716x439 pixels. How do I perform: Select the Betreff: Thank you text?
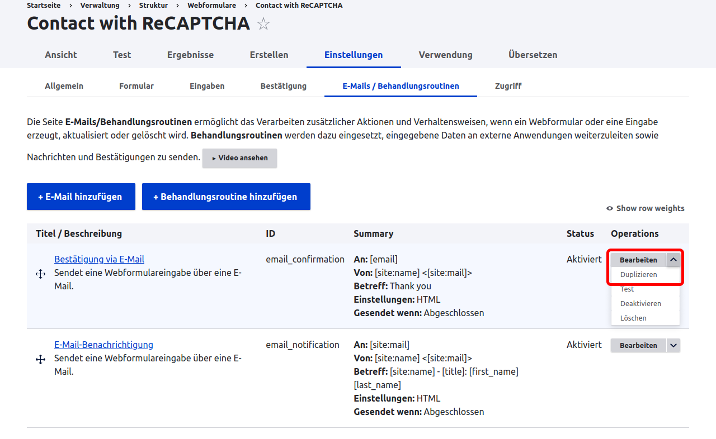[x=393, y=286]
